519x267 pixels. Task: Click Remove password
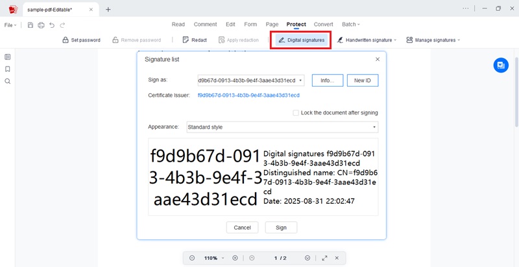137,40
